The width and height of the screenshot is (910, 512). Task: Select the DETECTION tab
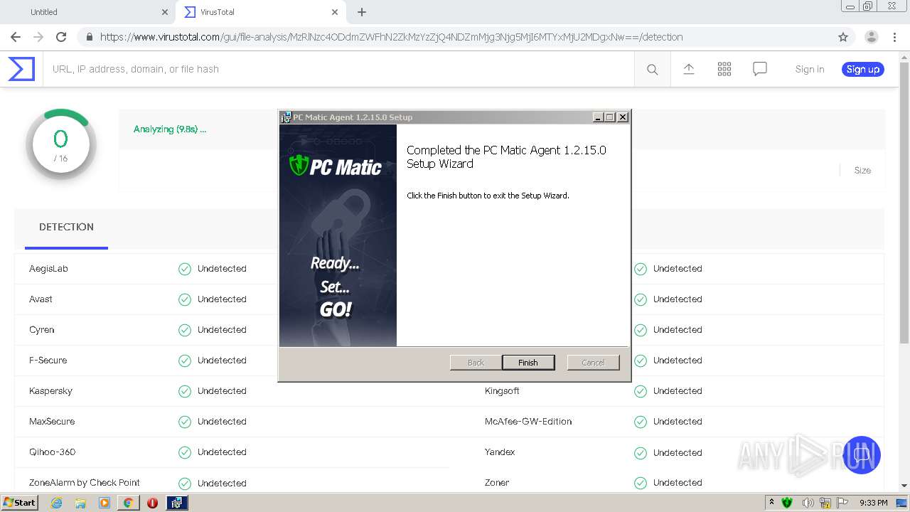tap(66, 227)
